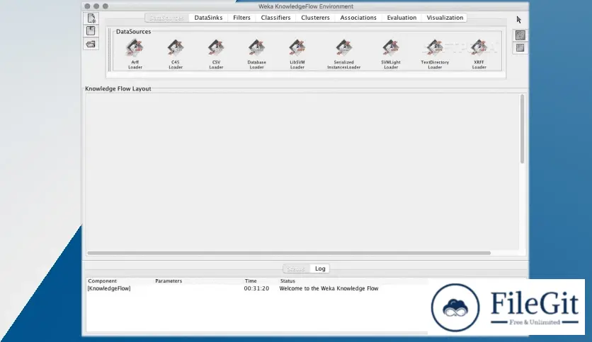Switch to the Log tab

tap(320, 269)
